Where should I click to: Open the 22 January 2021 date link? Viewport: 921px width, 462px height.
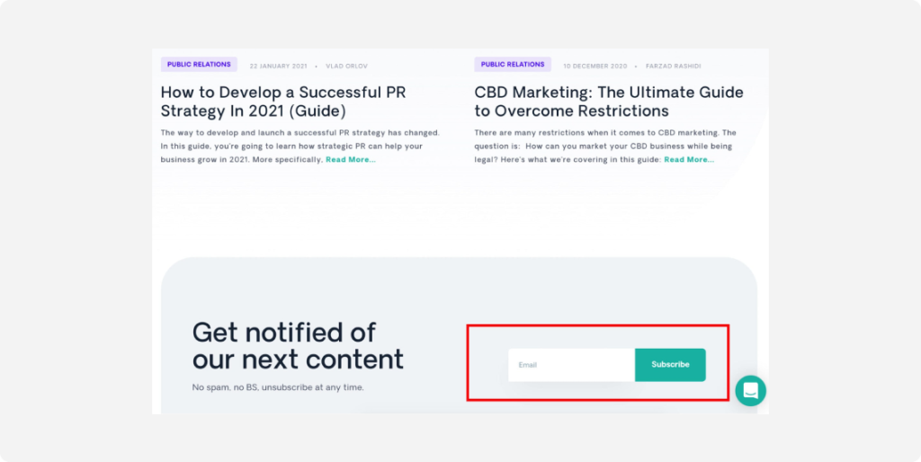coord(279,67)
